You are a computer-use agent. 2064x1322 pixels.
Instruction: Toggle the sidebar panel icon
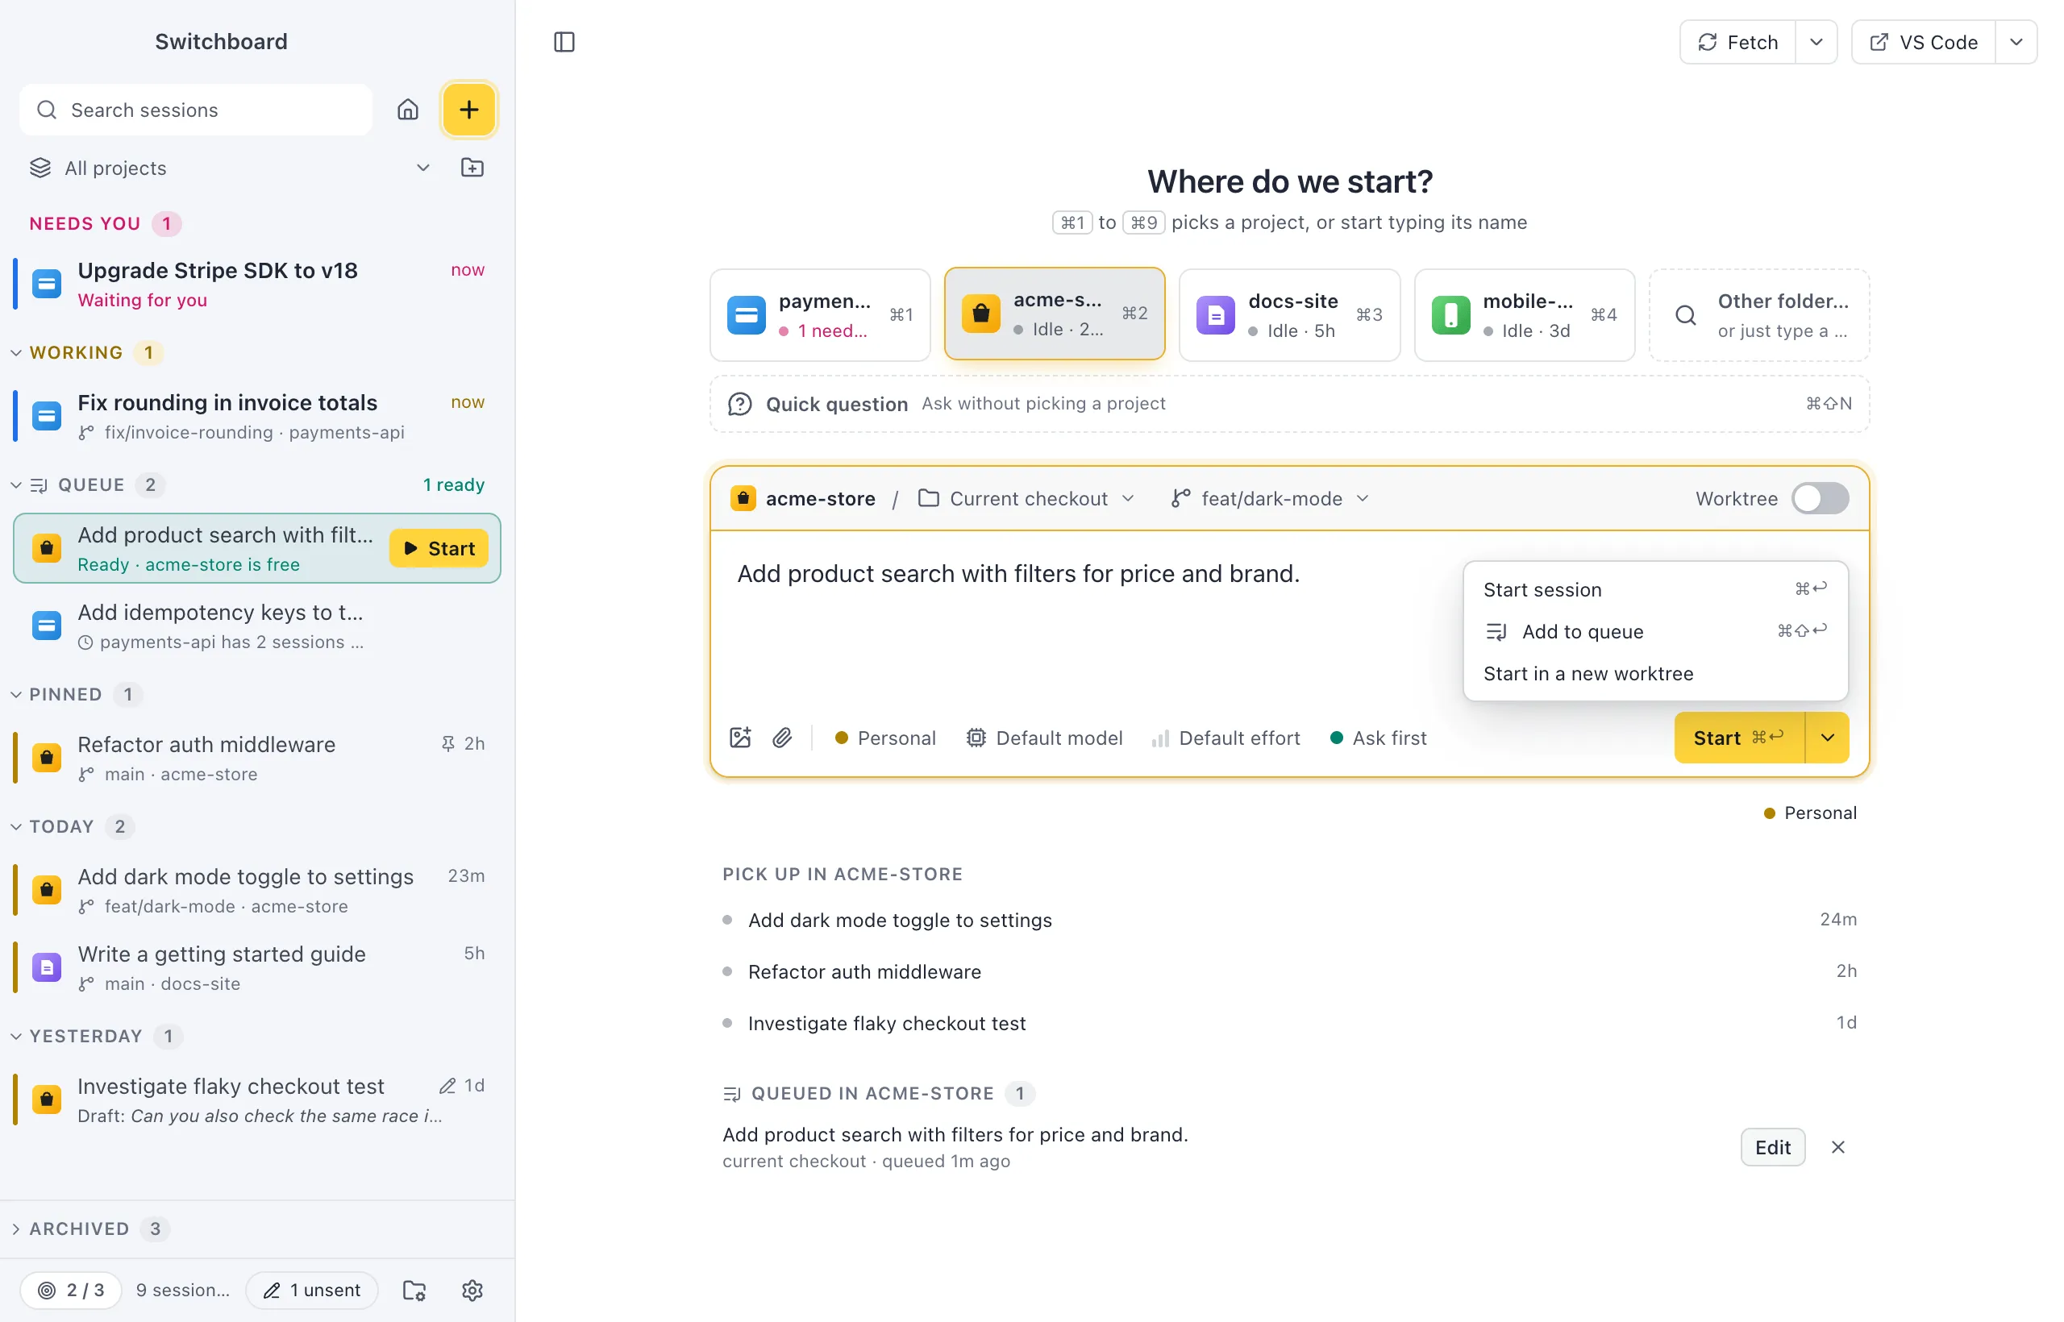click(x=564, y=42)
